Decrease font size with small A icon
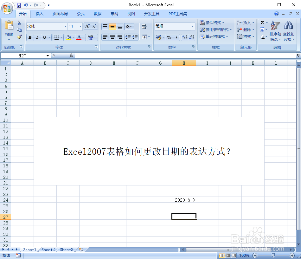Viewport: 301px width, 259px height. click(x=94, y=26)
